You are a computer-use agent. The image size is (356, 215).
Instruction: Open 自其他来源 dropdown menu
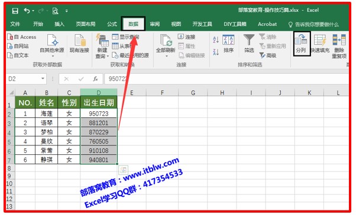point(52,55)
